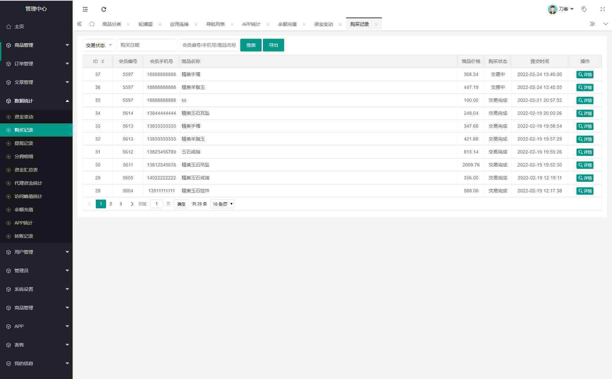Focus the 购买日期 date field
The width and height of the screenshot is (612, 379).
point(147,45)
